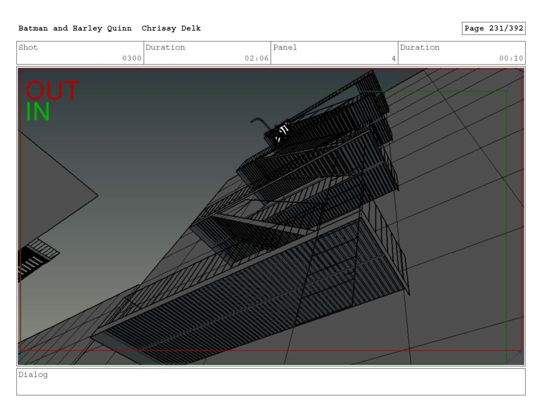Click the shot number "0300"

coord(132,58)
